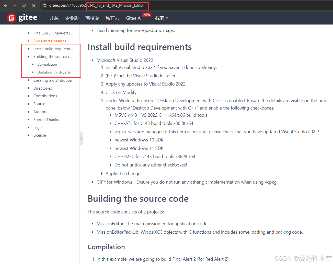
Task: Collapse the sidebar with the handle arrow
Action: (x=81, y=138)
